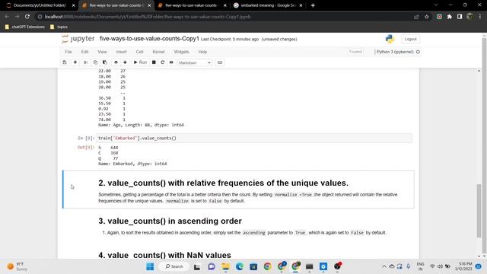This screenshot has width=487, height=274.
Task: Click the Trusted notebook indicator
Action: tap(355, 52)
